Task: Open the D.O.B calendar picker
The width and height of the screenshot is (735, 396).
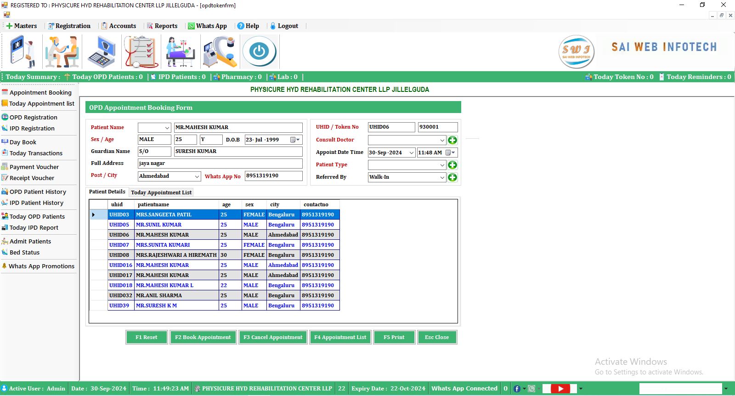Action: point(295,140)
